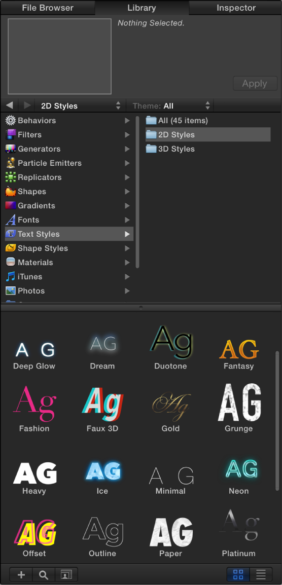The width and height of the screenshot is (282, 585).
Task: Select the Fonts letter A icon
Action: tap(11, 220)
